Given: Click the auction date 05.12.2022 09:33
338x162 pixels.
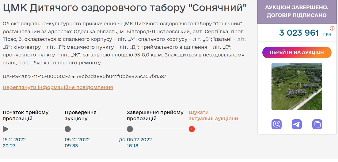Looking at the screenshot, I should point(77,143).
